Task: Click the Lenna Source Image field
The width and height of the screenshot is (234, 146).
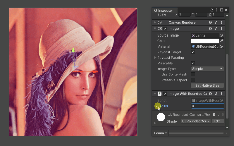Action: click(205, 35)
